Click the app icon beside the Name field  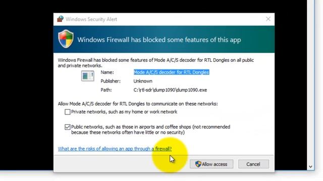pos(87,76)
